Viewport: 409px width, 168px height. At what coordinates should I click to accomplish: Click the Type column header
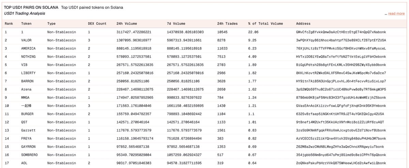[x=51, y=24]
